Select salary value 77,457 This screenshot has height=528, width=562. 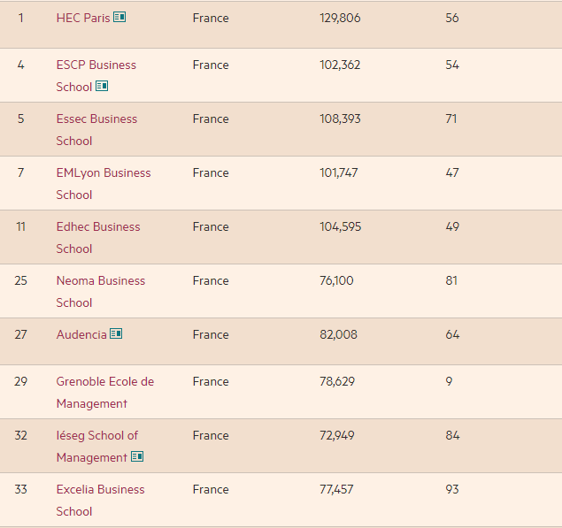(x=336, y=489)
